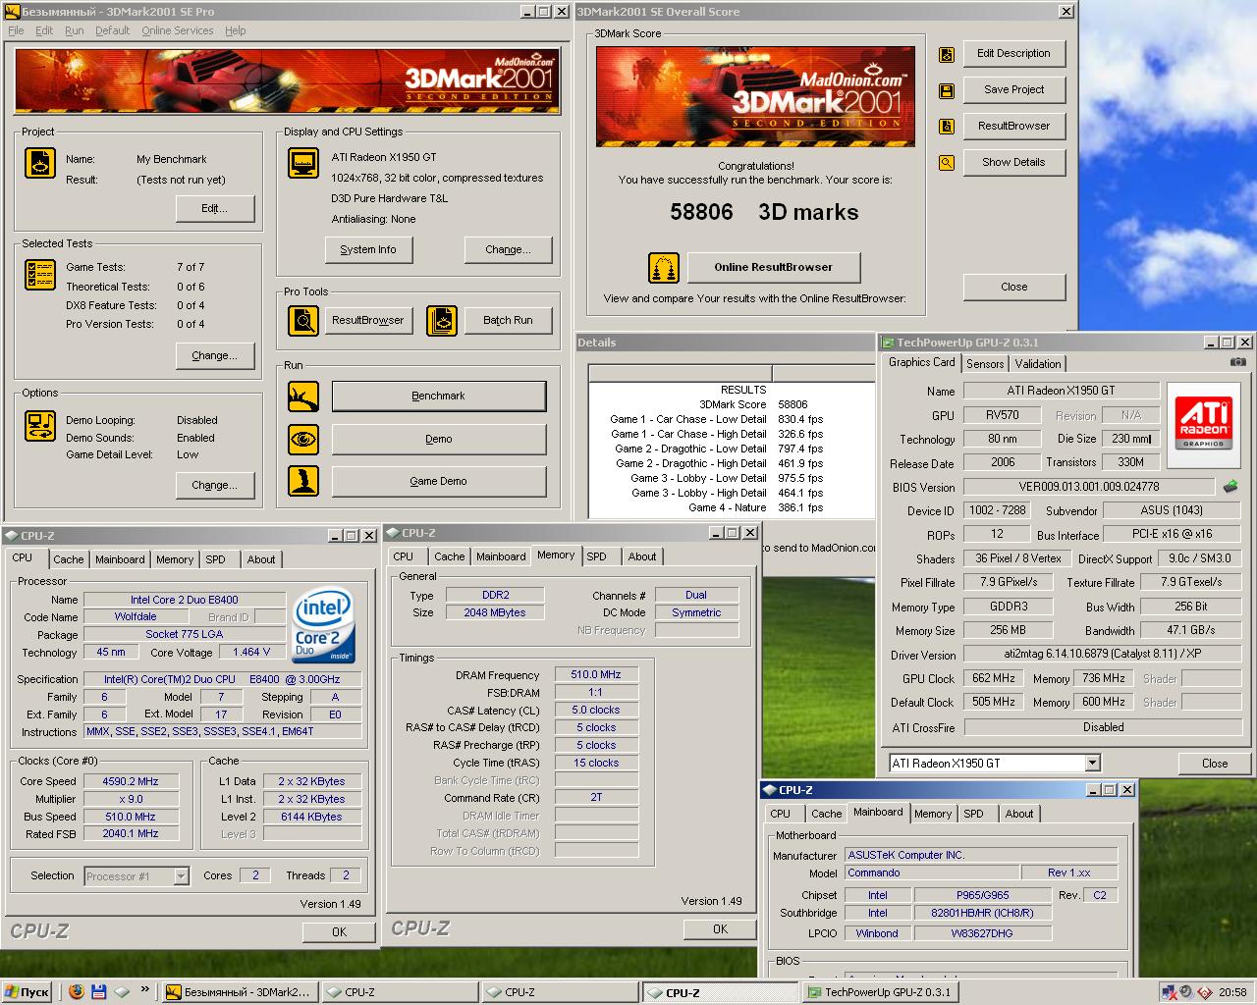The width and height of the screenshot is (1257, 1005).
Task: Click OK button in left CPU-Z window
Action: pos(339,931)
